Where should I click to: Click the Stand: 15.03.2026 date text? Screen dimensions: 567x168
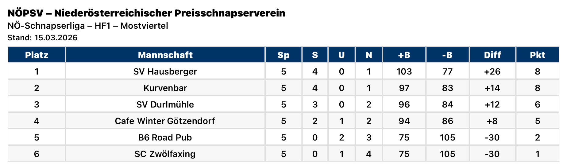[42, 38]
